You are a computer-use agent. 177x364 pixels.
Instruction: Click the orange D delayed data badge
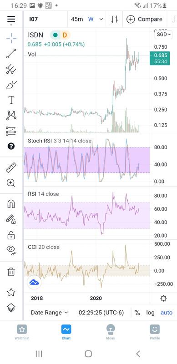pyautogui.click(x=65, y=35)
